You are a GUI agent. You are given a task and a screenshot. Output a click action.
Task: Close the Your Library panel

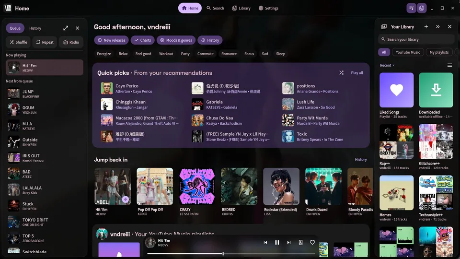pyautogui.click(x=449, y=27)
